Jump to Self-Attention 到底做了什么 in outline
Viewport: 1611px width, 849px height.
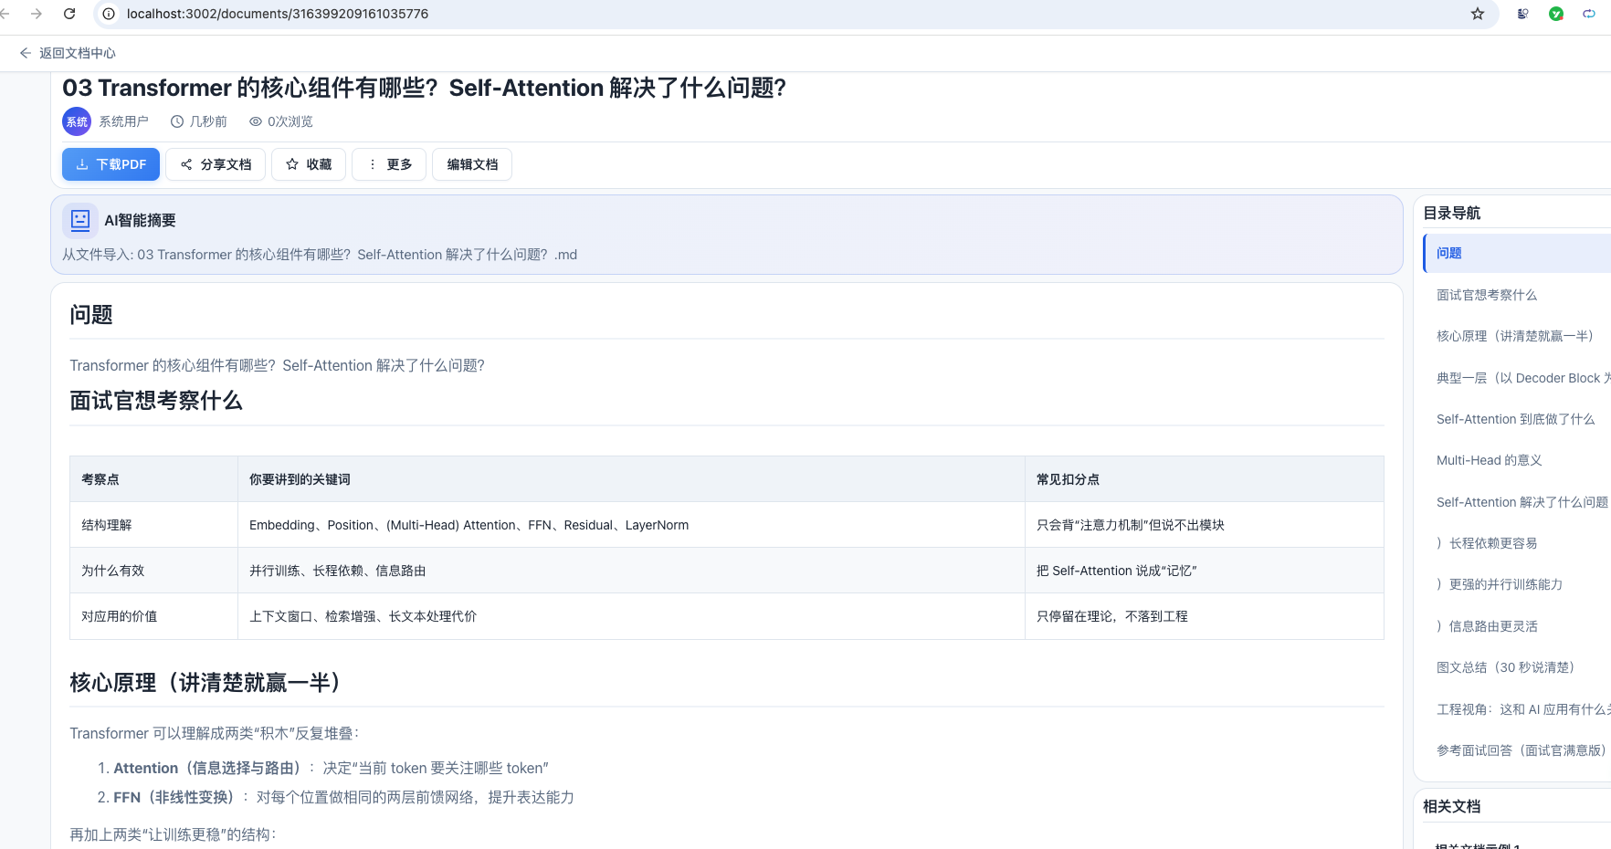(x=1517, y=419)
